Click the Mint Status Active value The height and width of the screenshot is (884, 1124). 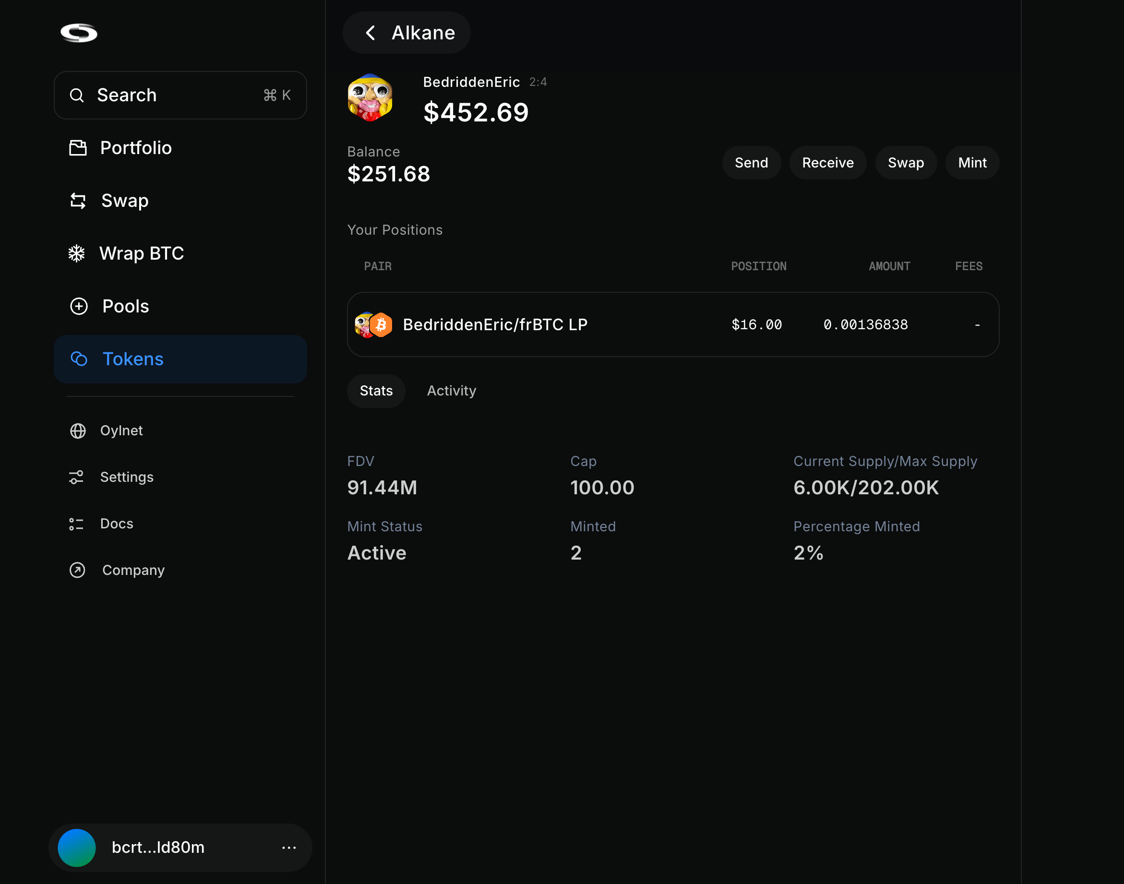[377, 553]
